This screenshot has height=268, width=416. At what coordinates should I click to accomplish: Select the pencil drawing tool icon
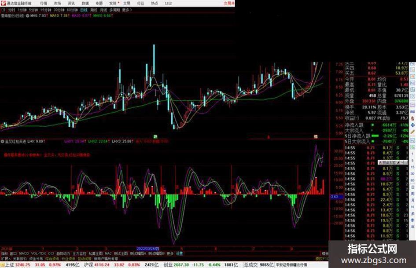click(412, 132)
